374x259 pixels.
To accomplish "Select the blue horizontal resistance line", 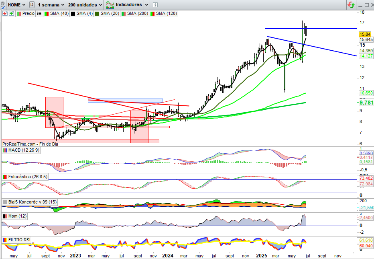I will point(311,29).
